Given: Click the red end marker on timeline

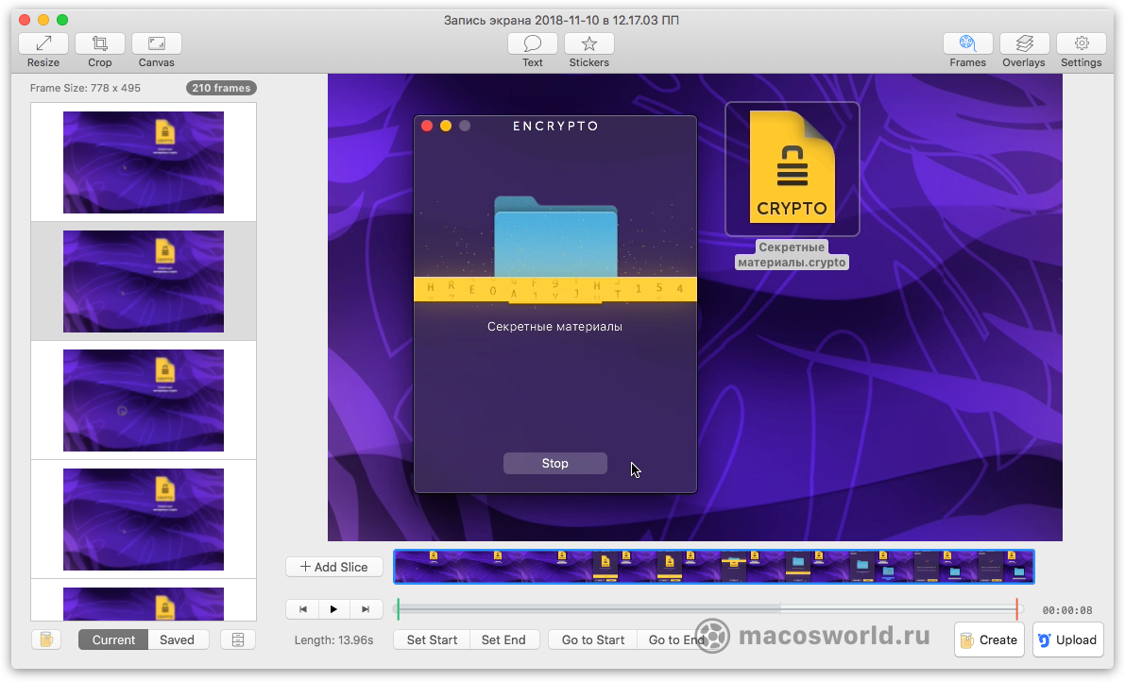Looking at the screenshot, I should coord(1016,609).
